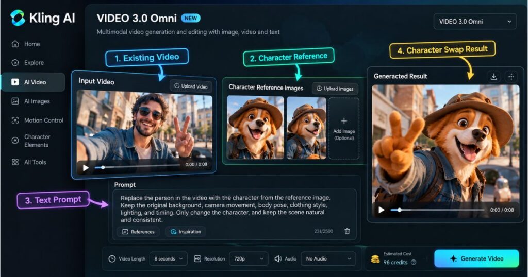The width and height of the screenshot is (528, 277).
Task: Click the Upload Video button
Action: tap(191, 86)
